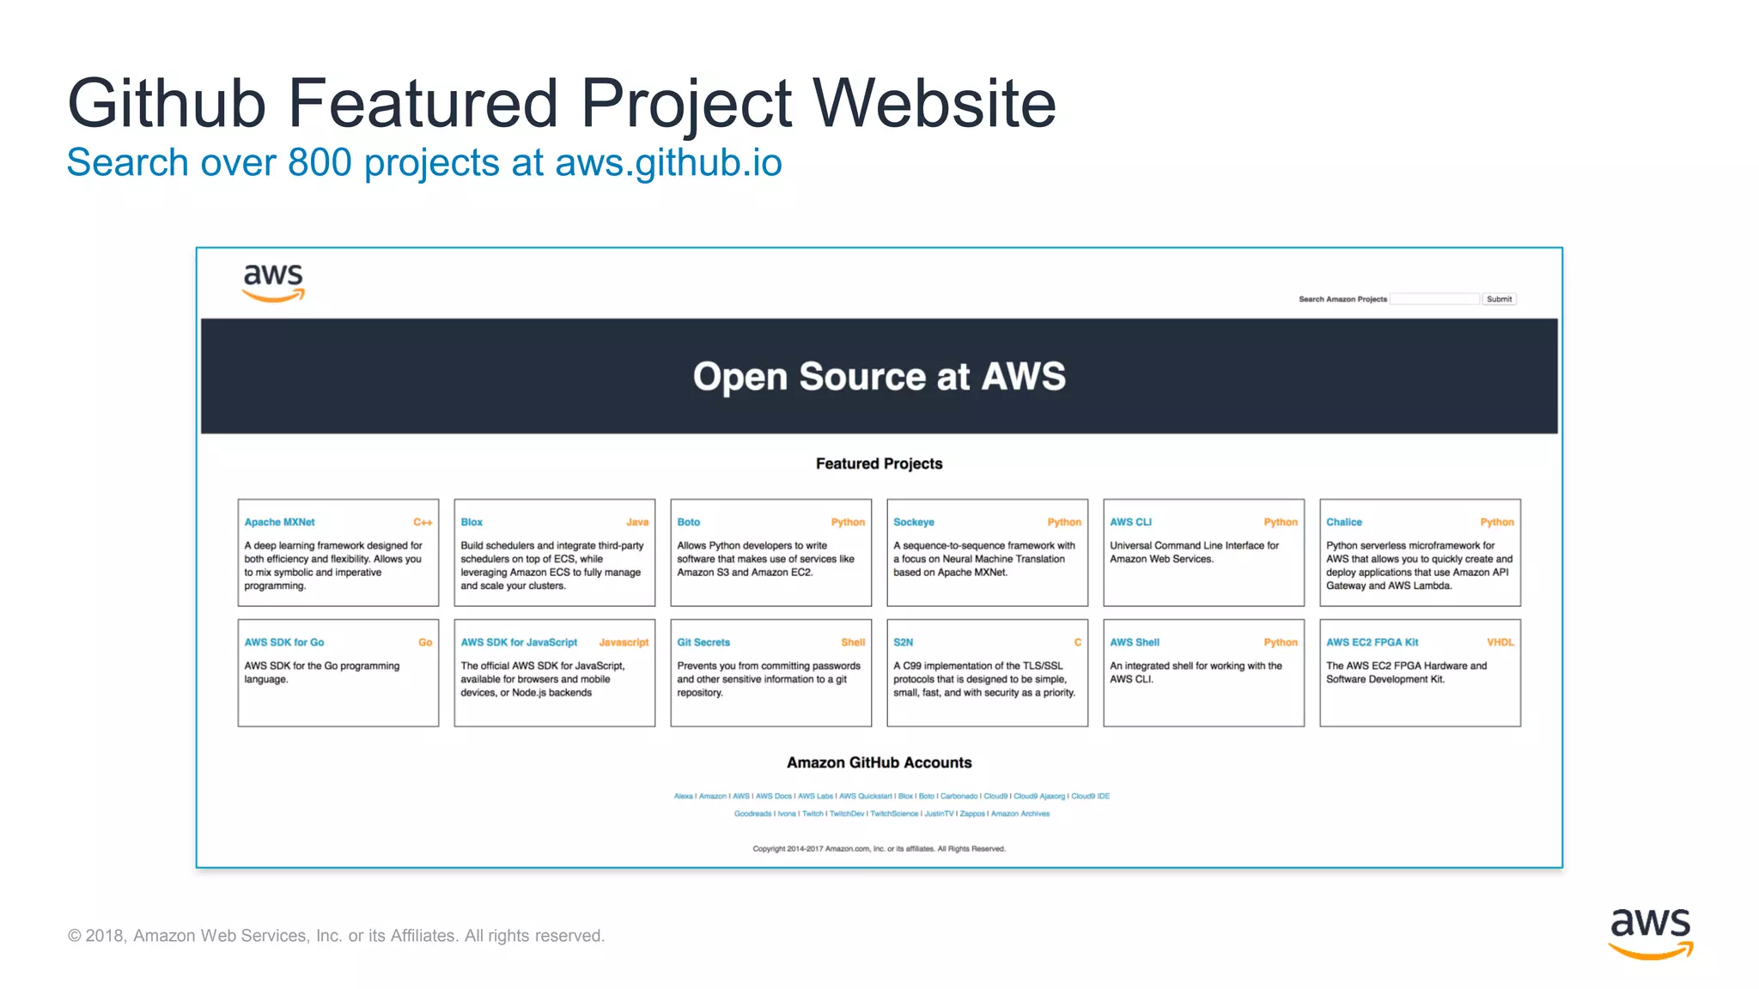Click the Python tag on the Sockeye card
The image size is (1759, 989).
tap(1064, 522)
